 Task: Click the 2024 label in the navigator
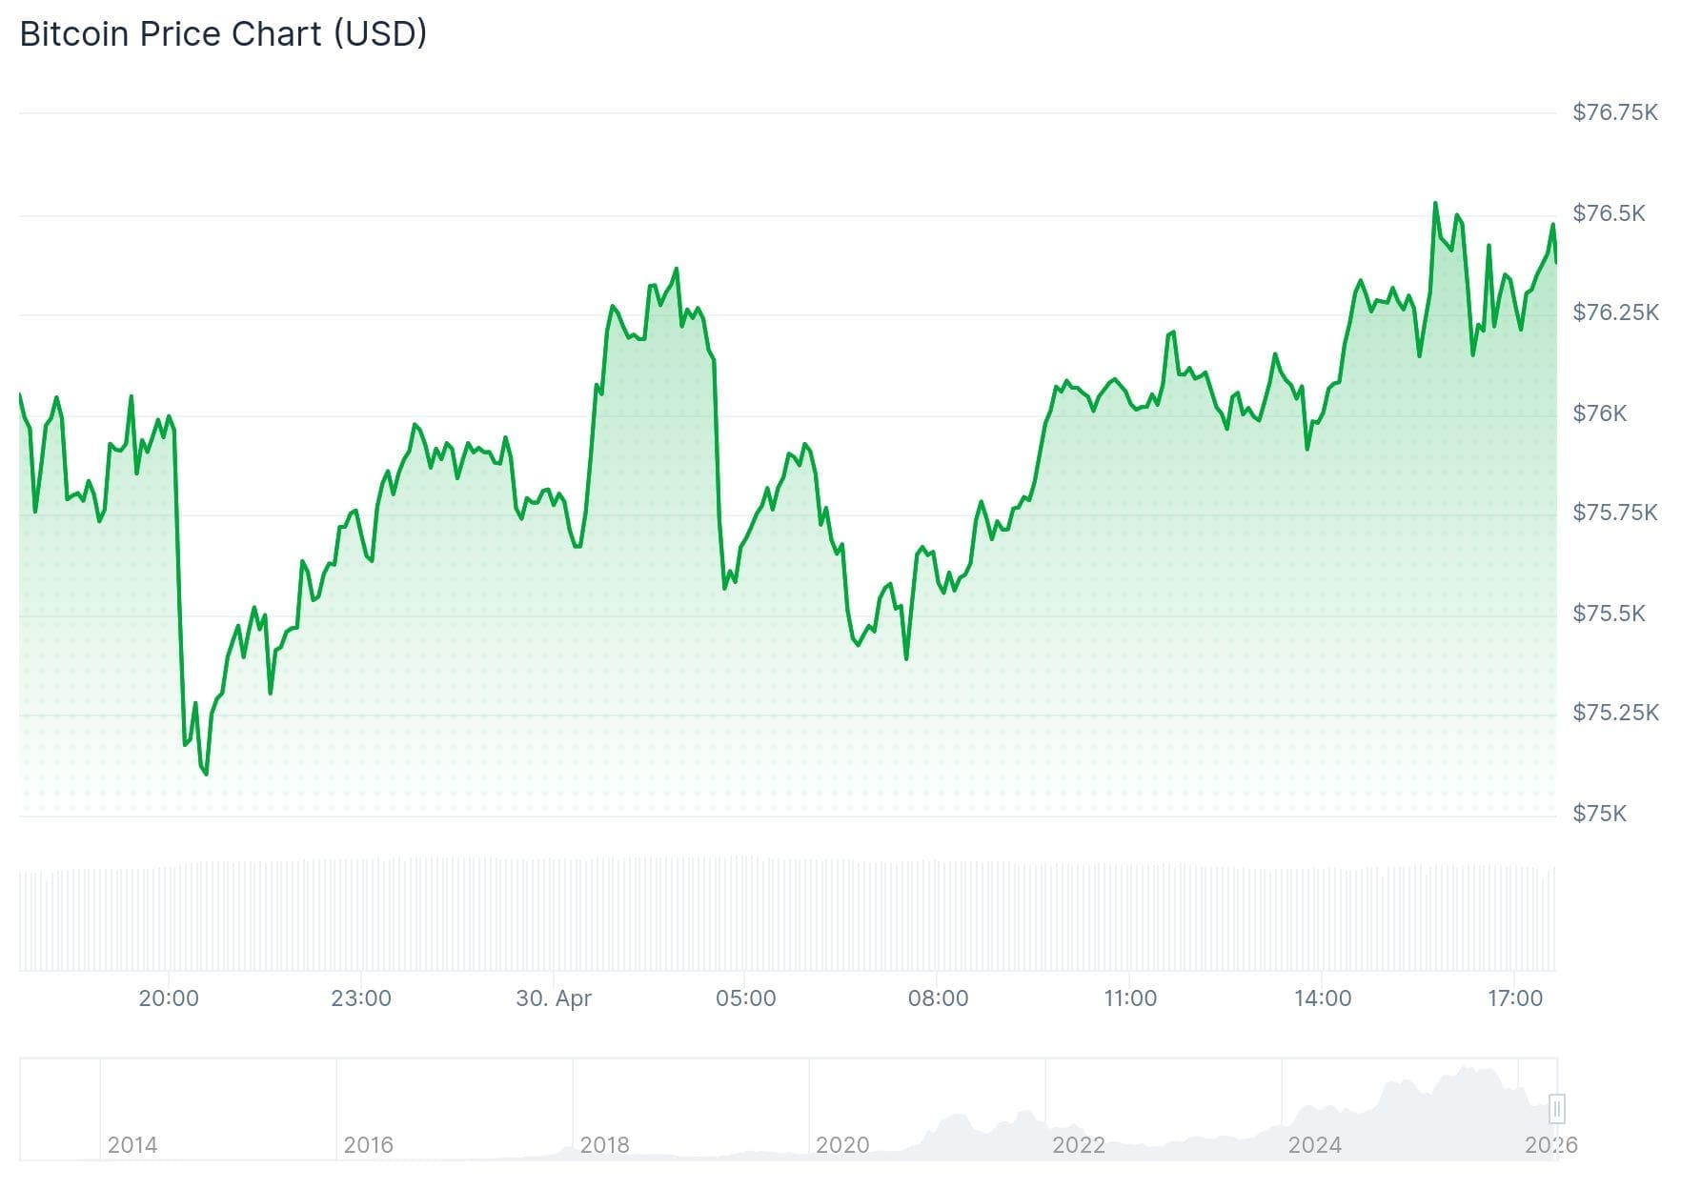(1315, 1144)
